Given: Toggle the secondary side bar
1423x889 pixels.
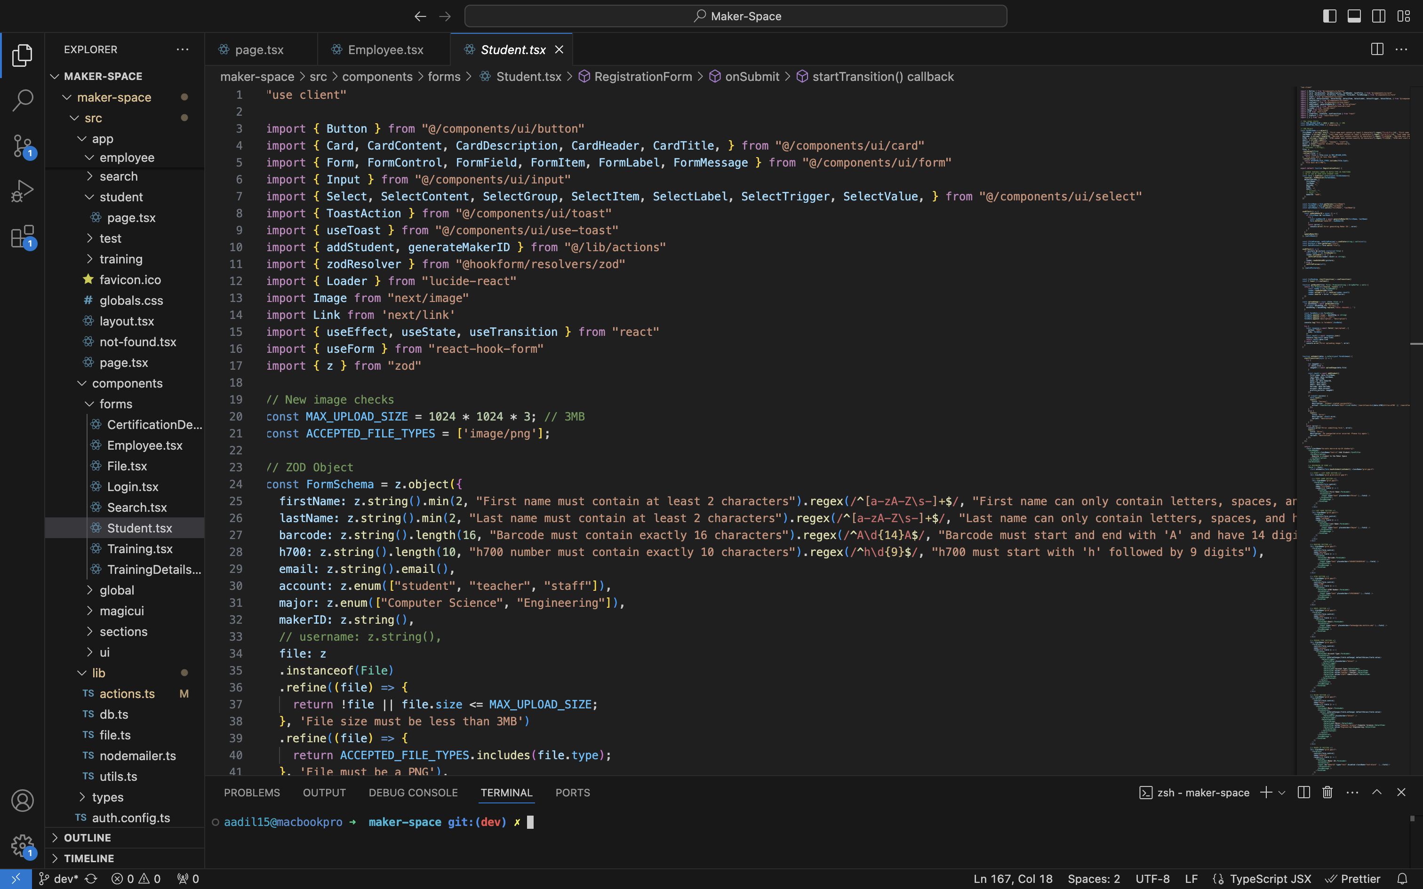Looking at the screenshot, I should pyautogui.click(x=1379, y=16).
